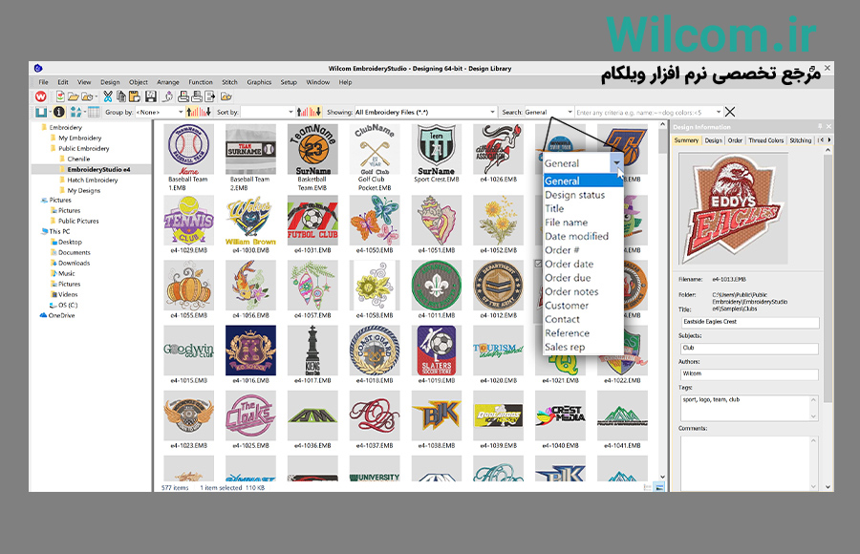Open the Setup menu
Viewport: 860px width, 554px height.
pyautogui.click(x=289, y=82)
